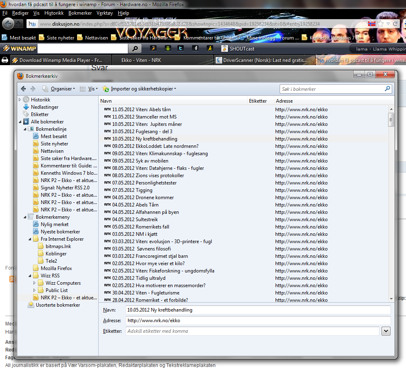
Task: Open the Historikk menu in Firefox menubar
Action: coord(54,13)
